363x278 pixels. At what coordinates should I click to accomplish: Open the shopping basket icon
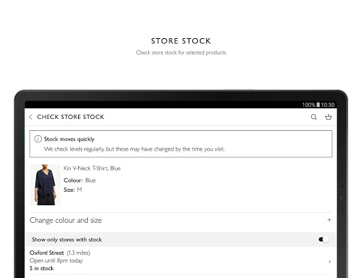click(328, 117)
